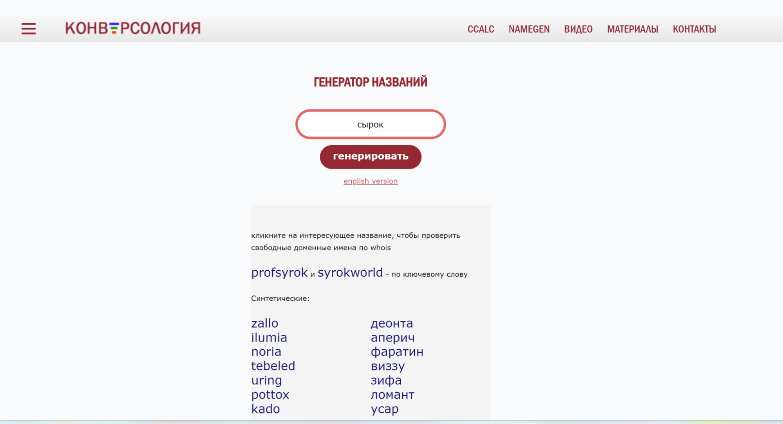783x424 pixels.
Task: Click on the profsyrok generated name
Action: [279, 272]
